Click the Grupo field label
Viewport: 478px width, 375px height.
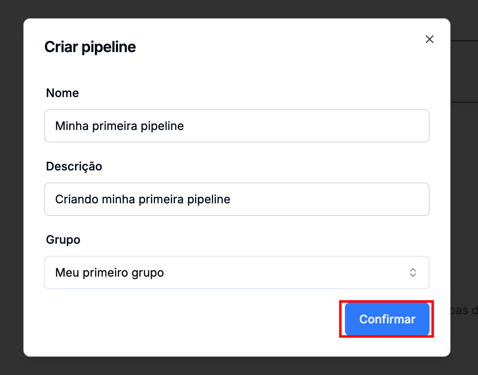(x=63, y=240)
